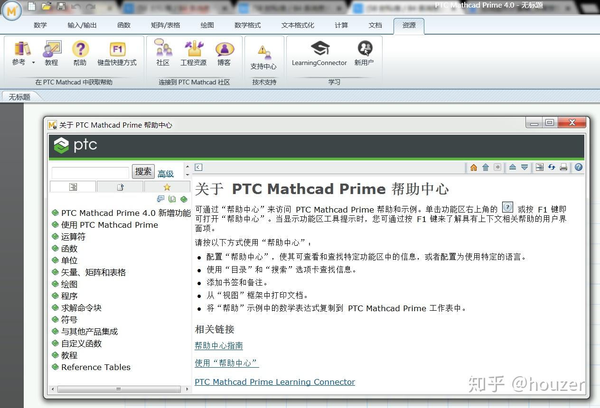The width and height of the screenshot is (600, 408).
Task: Open the 博客 blog icon
Action: 224,53
